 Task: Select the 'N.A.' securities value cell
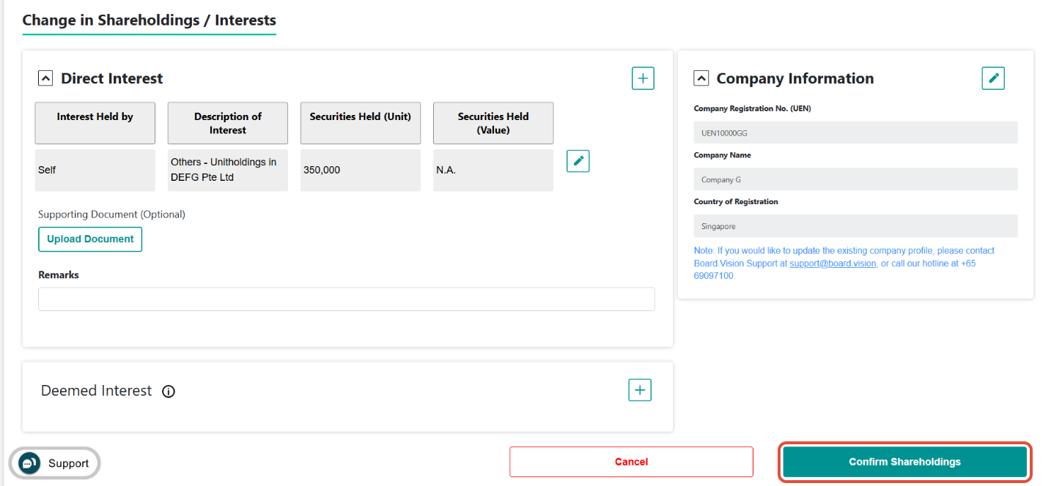[493, 171]
